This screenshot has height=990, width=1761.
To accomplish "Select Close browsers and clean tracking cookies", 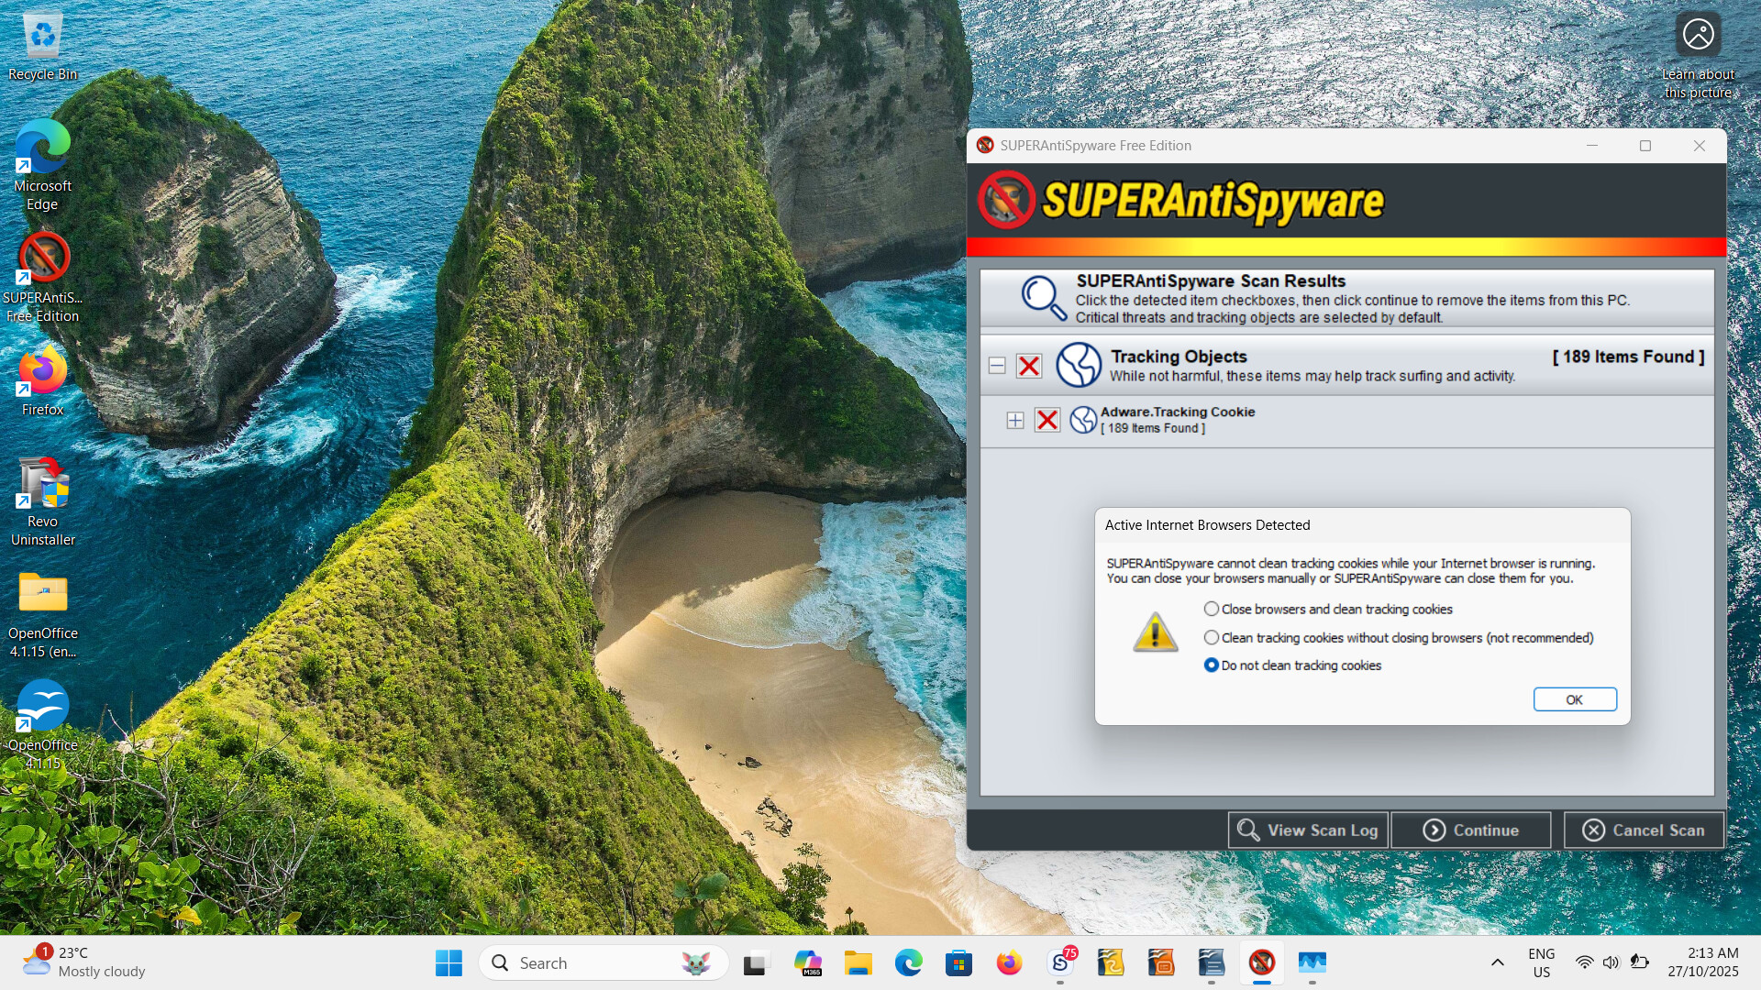I will point(1212,610).
